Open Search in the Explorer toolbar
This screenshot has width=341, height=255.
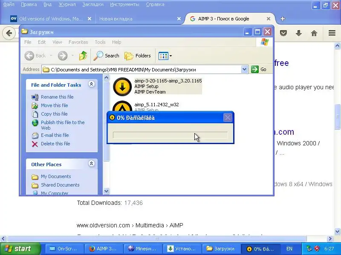106,56
